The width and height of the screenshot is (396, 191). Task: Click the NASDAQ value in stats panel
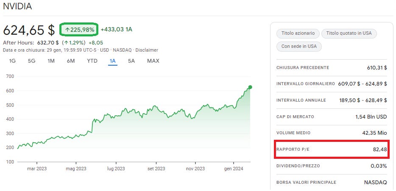click(x=375, y=182)
